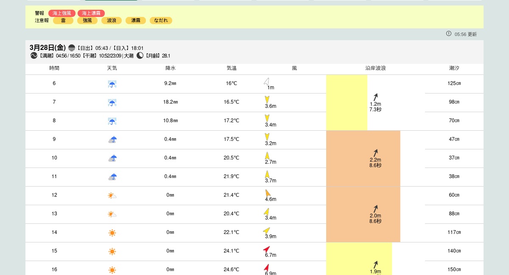Click the red wind arrow at 15時
The width and height of the screenshot is (509, 275).
266,249
